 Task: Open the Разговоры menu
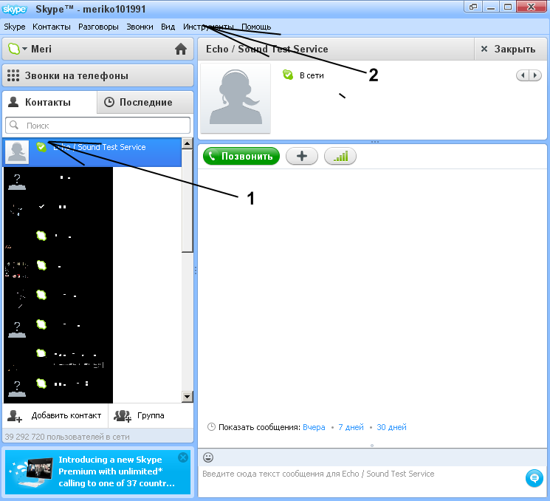[98, 27]
